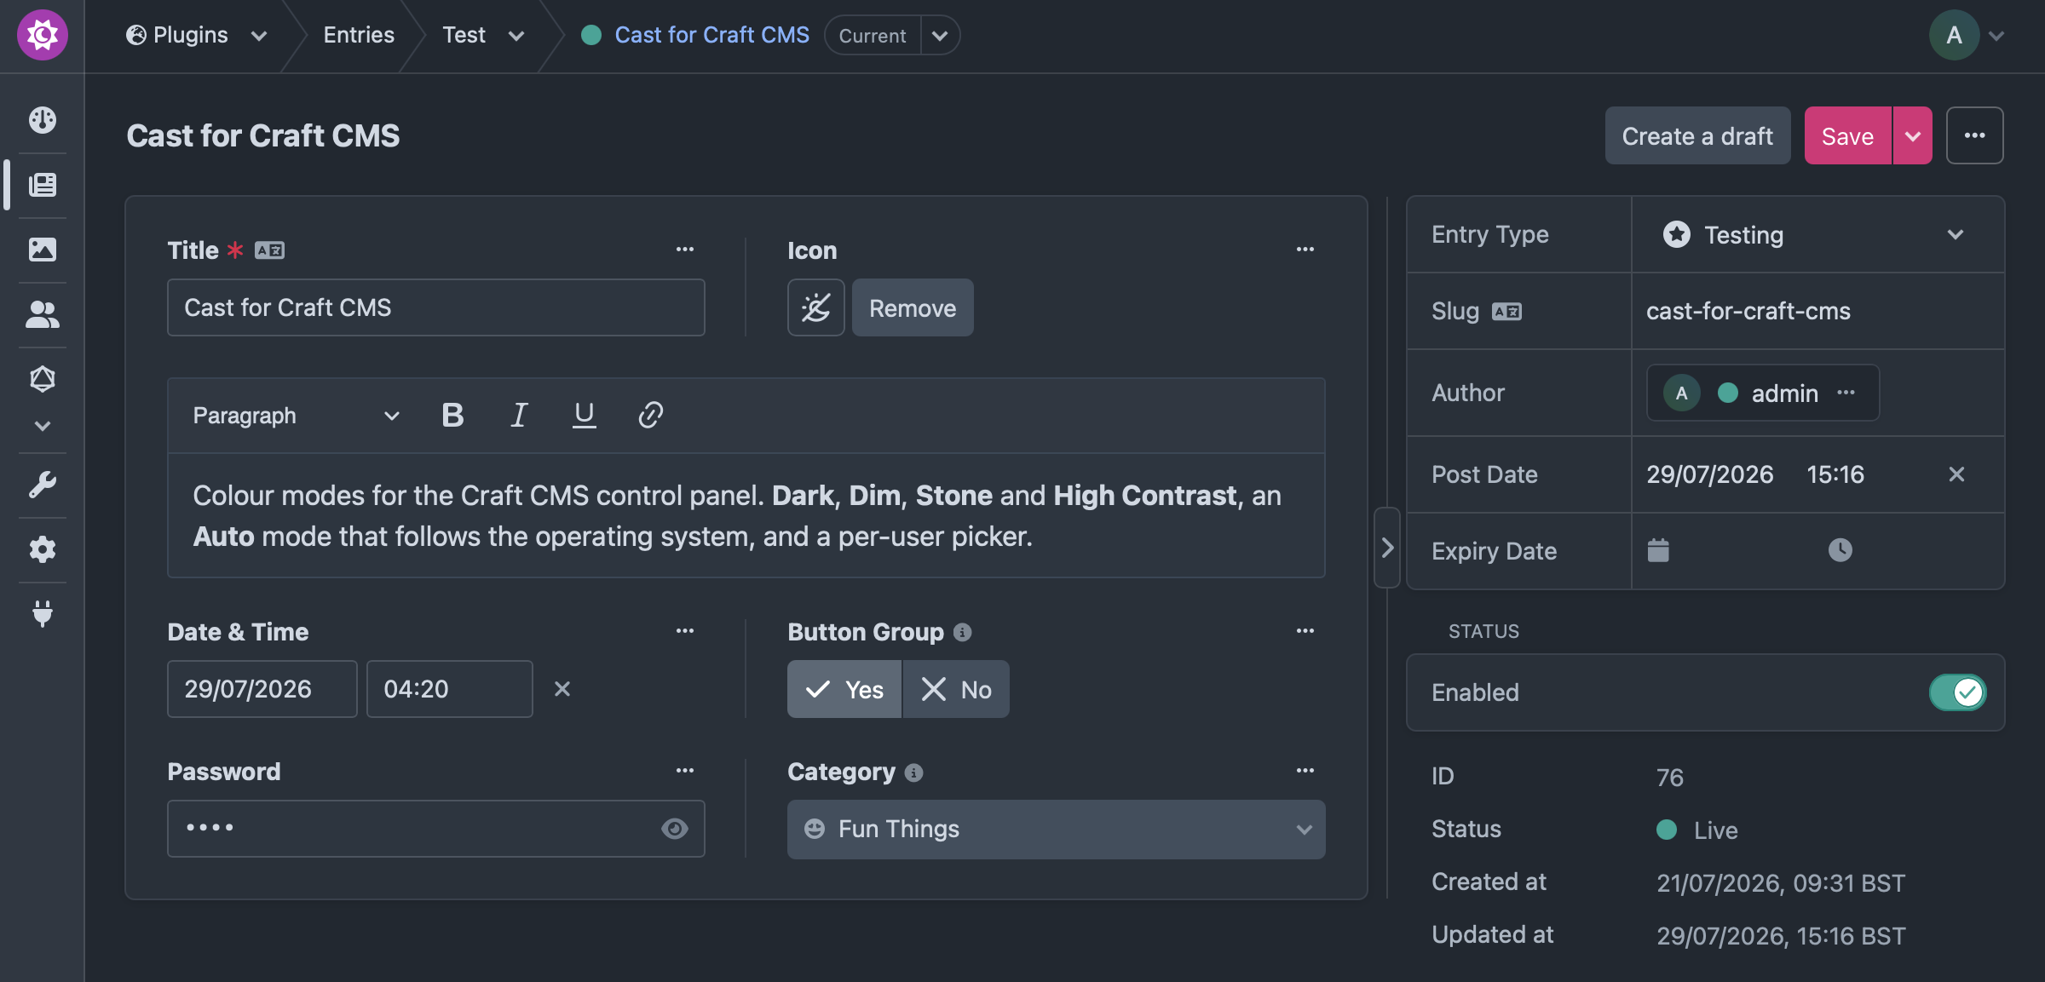The width and height of the screenshot is (2045, 982).
Task: Open the Test section dropdown
Action: pyautogui.click(x=516, y=36)
